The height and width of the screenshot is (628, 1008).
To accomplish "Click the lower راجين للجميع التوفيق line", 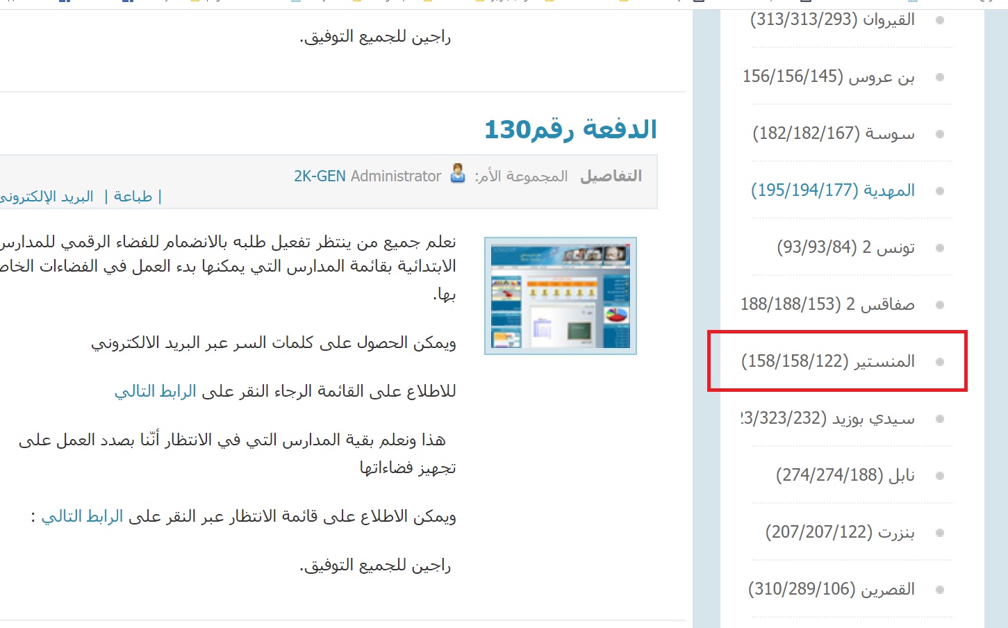I will [375, 566].
